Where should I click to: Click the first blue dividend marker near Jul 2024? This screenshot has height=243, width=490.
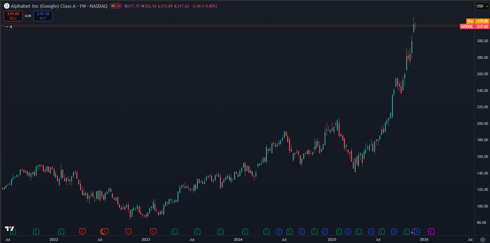(x=279, y=231)
